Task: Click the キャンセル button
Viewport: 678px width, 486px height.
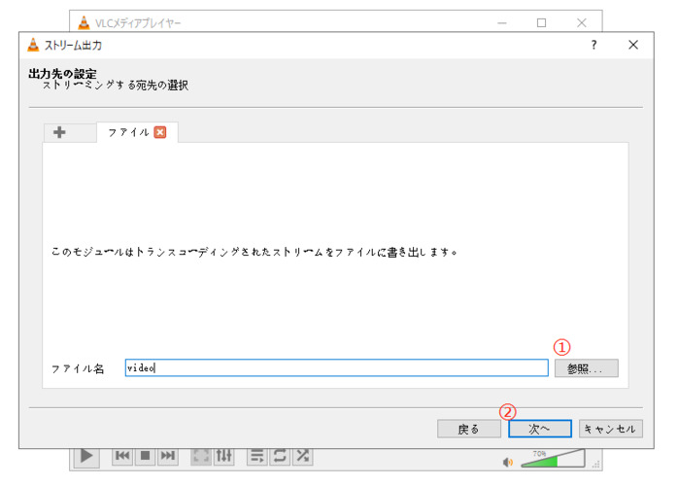Action: 610,429
